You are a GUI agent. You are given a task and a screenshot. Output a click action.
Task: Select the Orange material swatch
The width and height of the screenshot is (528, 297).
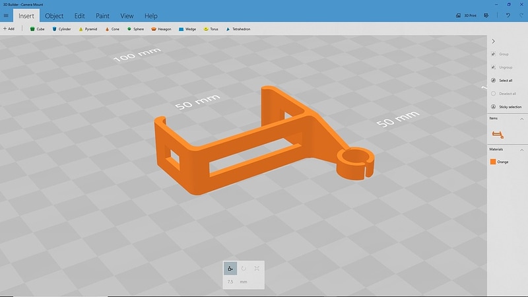pyautogui.click(x=493, y=162)
